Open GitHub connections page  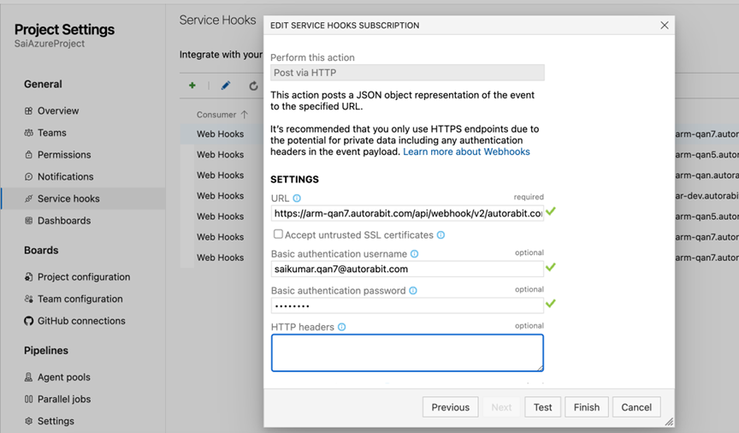[83, 321]
